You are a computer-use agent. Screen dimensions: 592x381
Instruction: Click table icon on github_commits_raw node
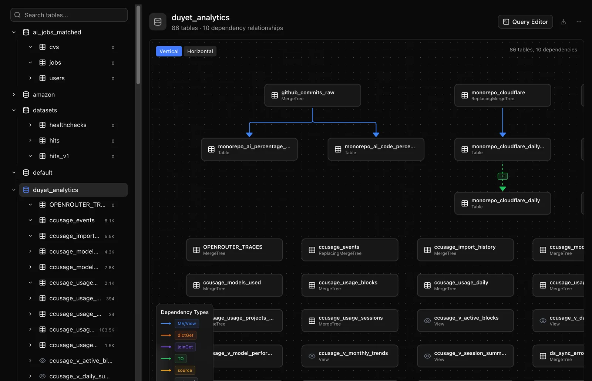(x=275, y=95)
